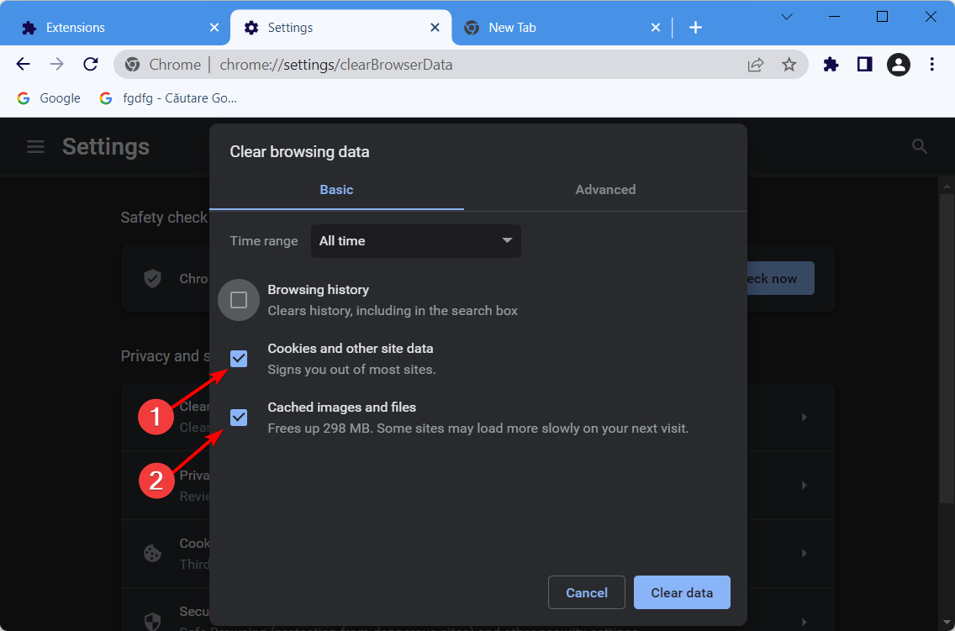Uncheck Cached images and files
Image resolution: width=955 pixels, height=631 pixels.
click(239, 418)
